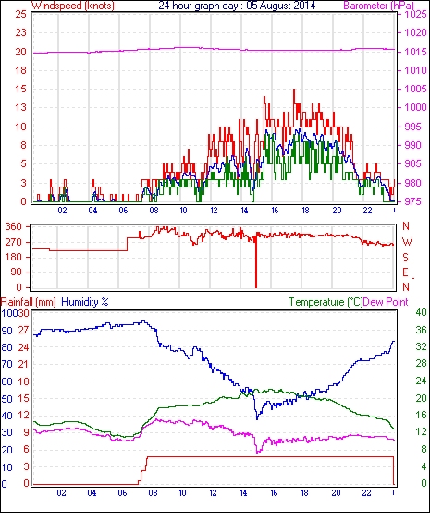Click the Dew Point legend label

coord(386,302)
